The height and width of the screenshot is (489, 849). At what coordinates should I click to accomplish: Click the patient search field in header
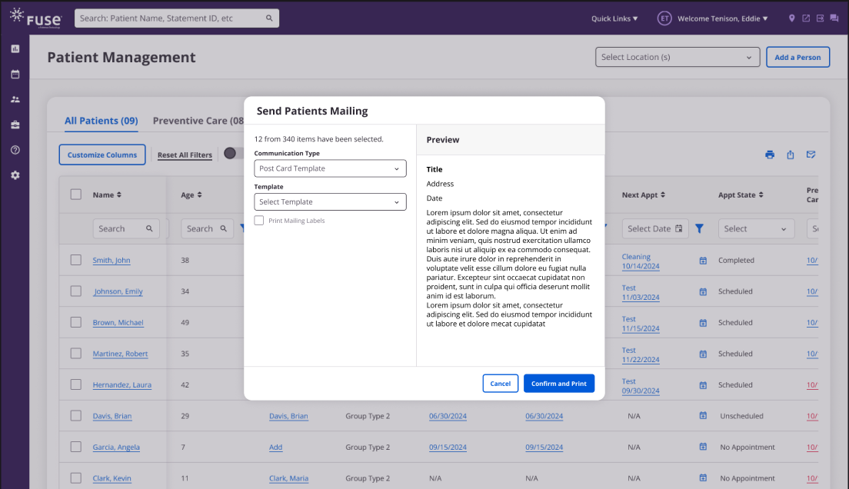176,18
